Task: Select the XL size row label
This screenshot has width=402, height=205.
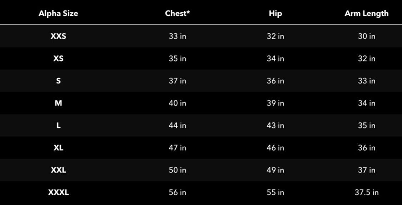Action: click(x=58, y=148)
